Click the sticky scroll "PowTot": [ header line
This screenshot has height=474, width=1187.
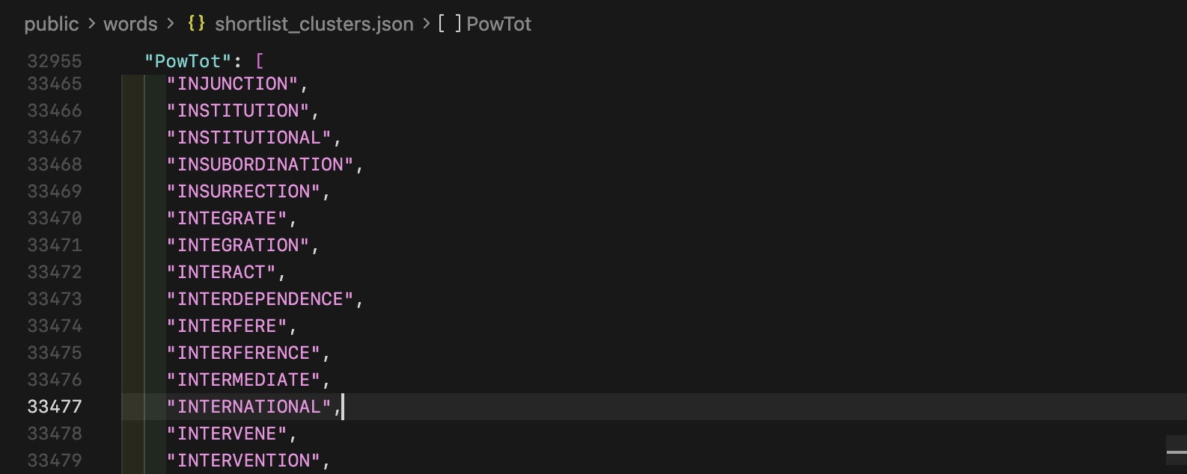(x=204, y=61)
